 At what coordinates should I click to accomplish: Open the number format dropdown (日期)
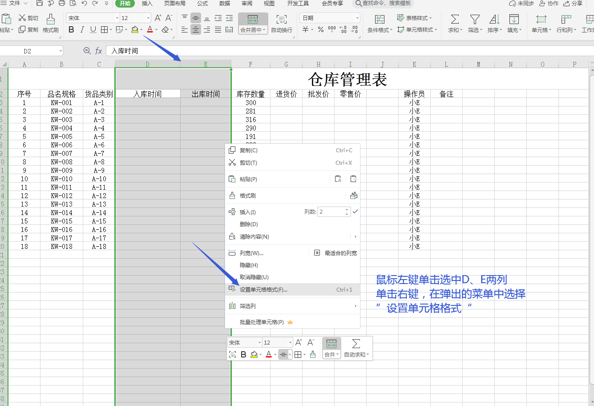(x=357, y=18)
